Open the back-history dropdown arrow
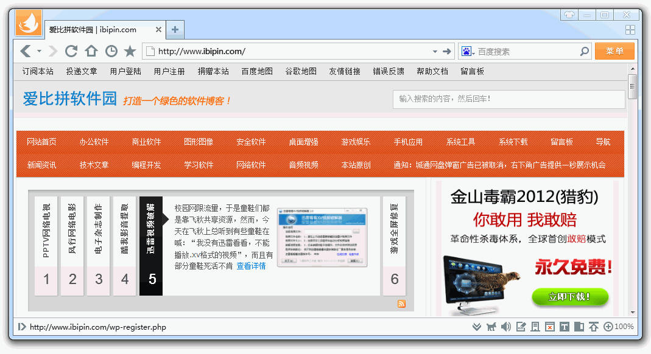This screenshot has height=354, width=651. (x=39, y=52)
